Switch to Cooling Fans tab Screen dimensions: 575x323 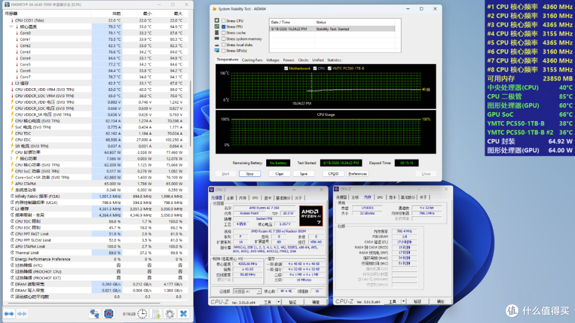pyautogui.click(x=252, y=60)
